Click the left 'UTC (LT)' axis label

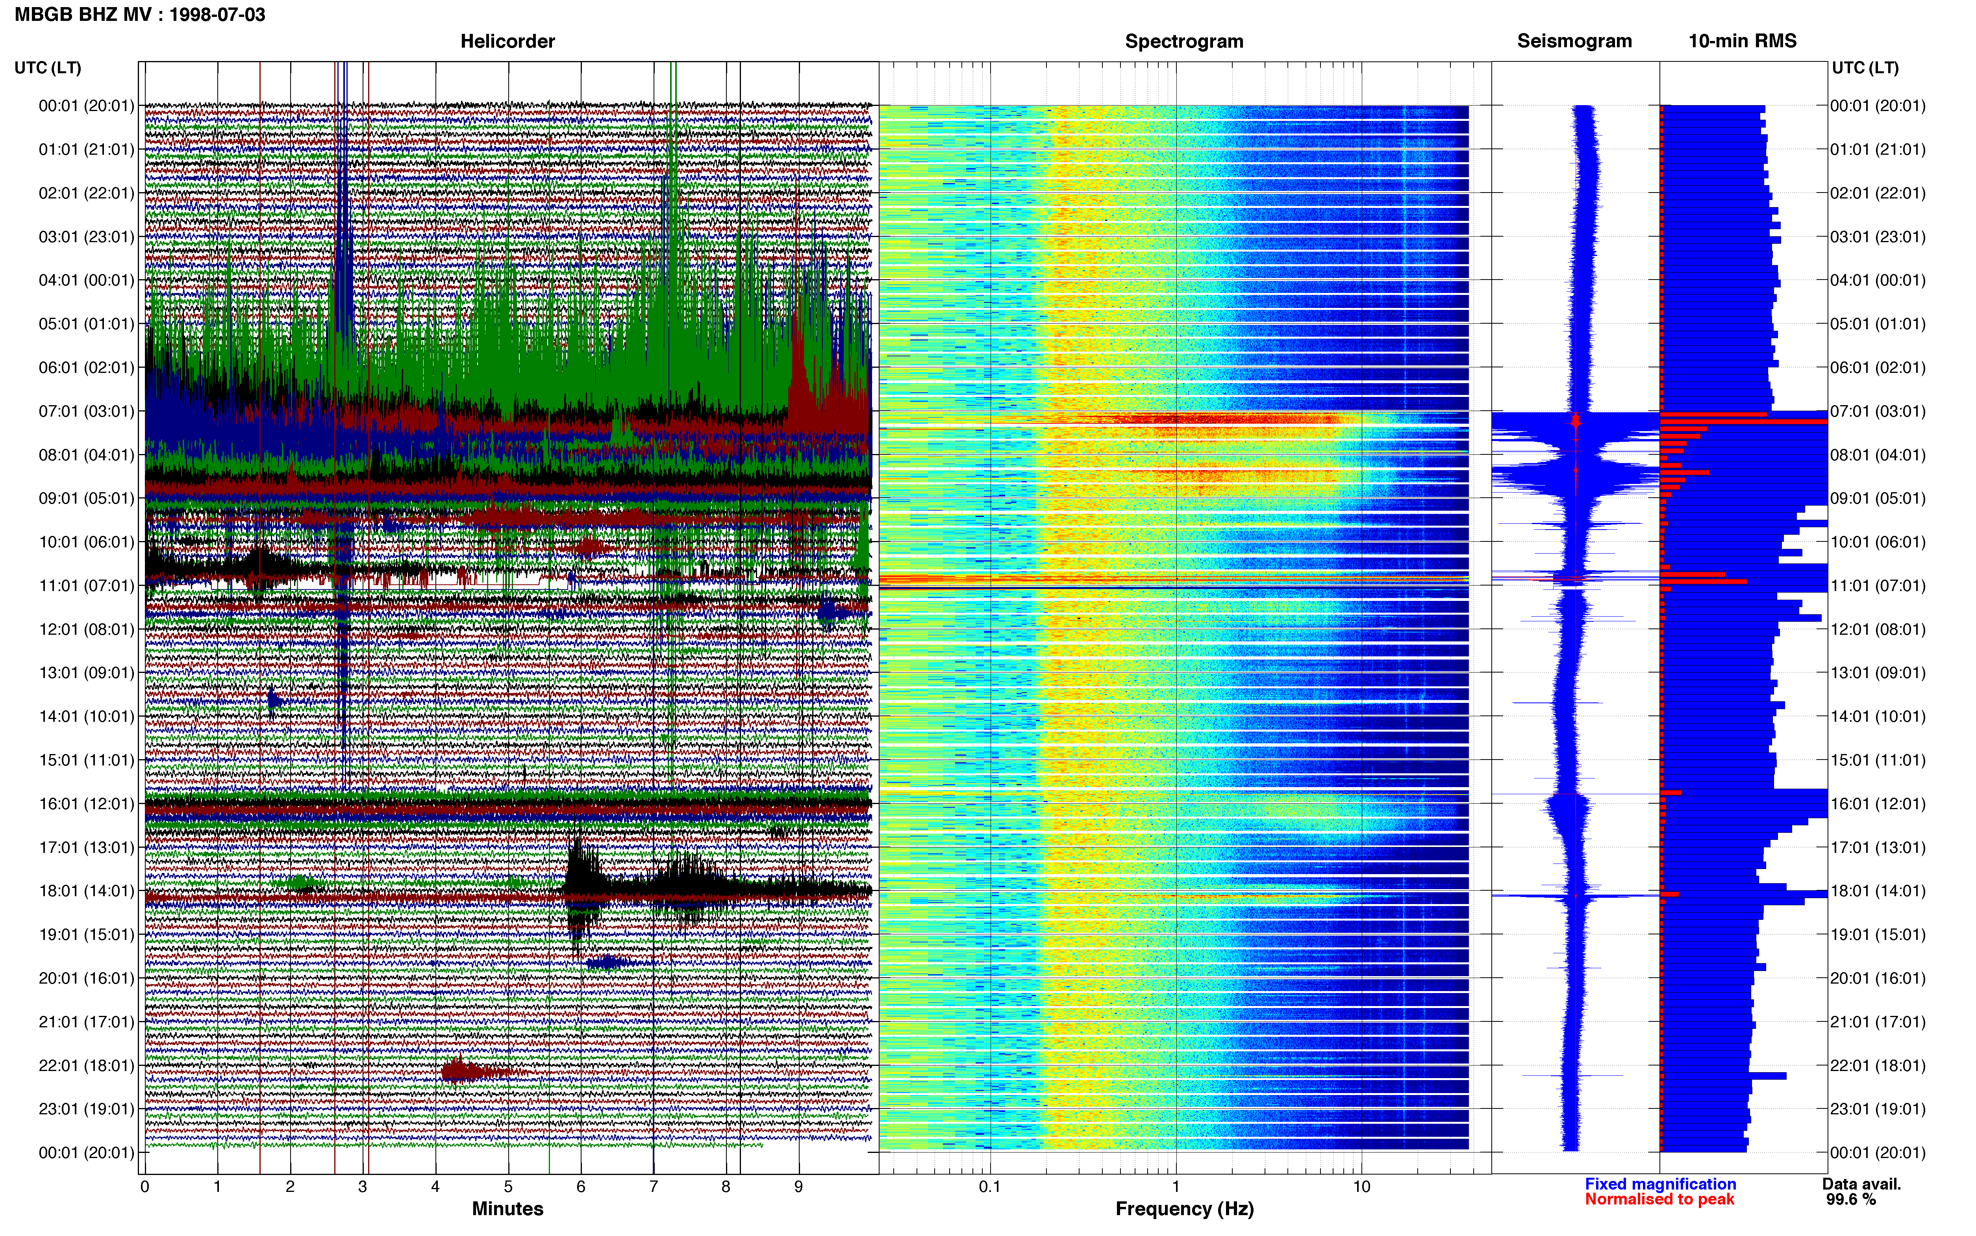(47, 68)
